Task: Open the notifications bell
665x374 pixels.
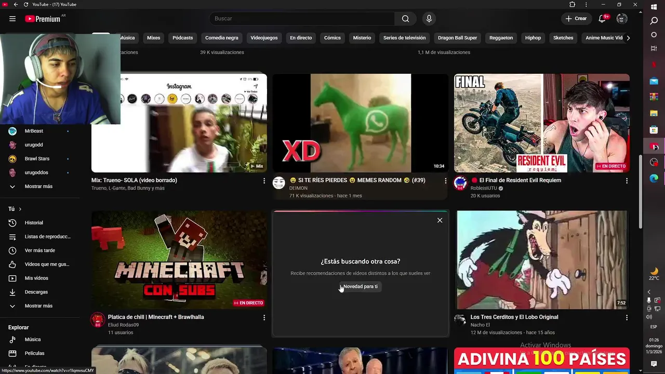Action: point(602,19)
